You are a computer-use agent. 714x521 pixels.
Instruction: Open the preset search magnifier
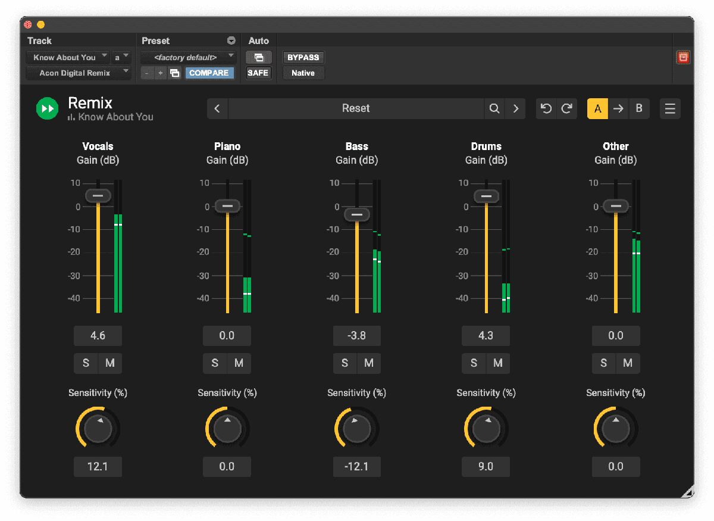click(x=494, y=108)
